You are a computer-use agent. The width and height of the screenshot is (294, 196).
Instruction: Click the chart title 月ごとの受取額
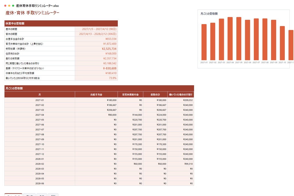point(209,14)
